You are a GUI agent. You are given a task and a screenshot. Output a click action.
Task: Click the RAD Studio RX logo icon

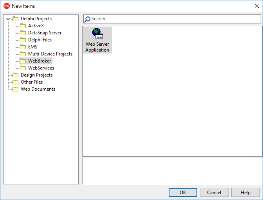point(7,6)
